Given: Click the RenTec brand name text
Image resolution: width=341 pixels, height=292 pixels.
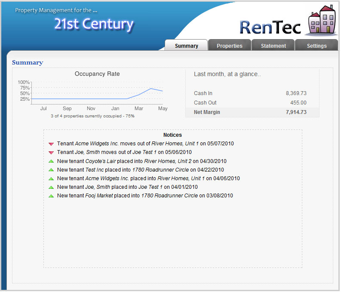Looking at the screenshot, I should click(270, 27).
